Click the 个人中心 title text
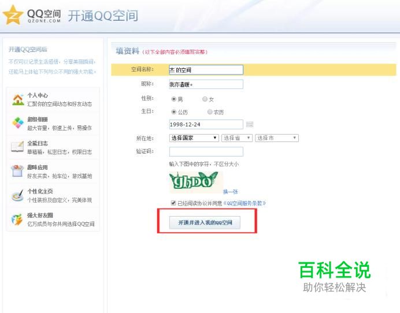The height and width of the screenshot is (313, 400). [38, 95]
